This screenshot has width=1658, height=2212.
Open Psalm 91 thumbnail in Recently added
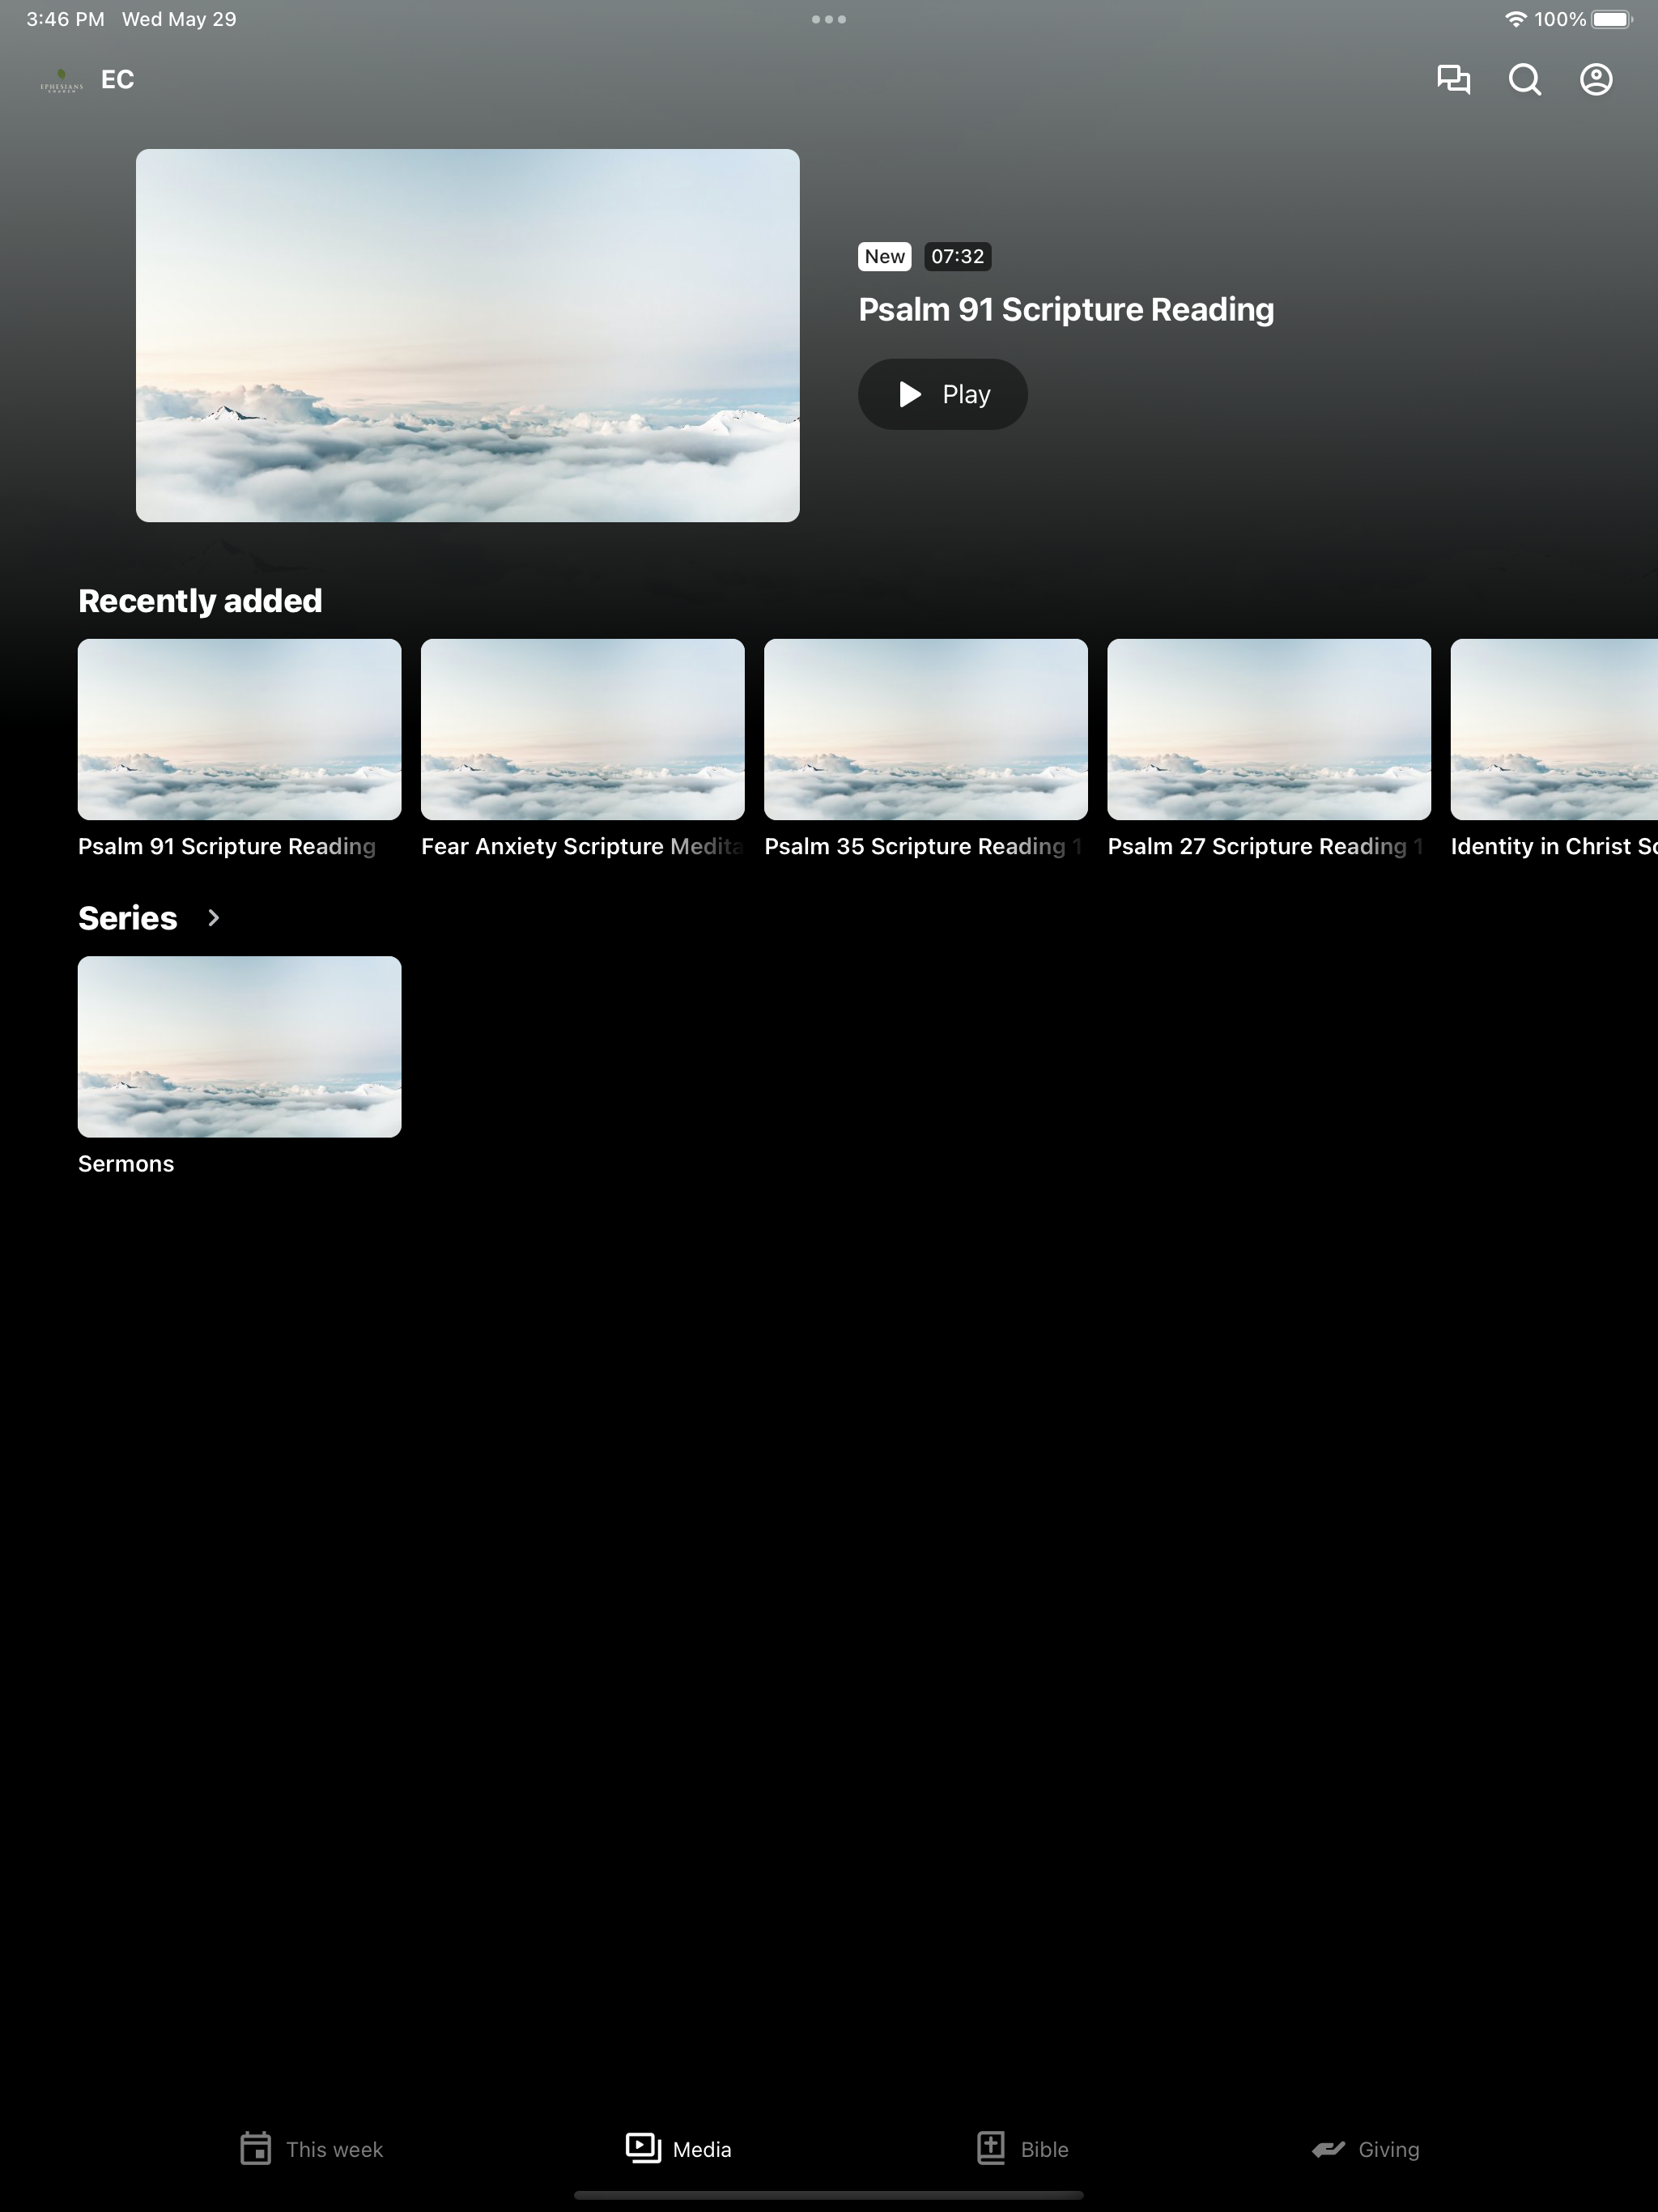(x=239, y=729)
